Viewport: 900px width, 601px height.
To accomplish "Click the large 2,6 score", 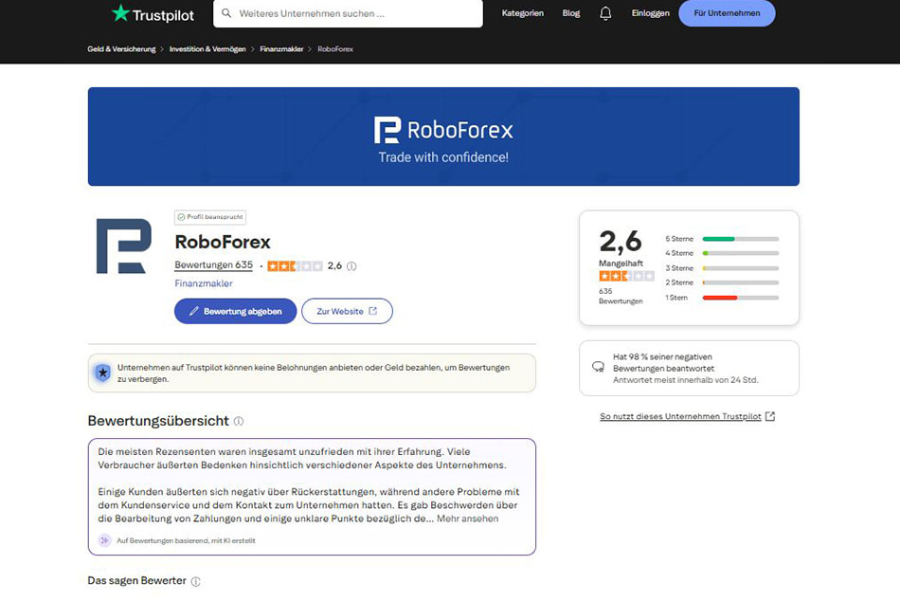I will pyautogui.click(x=621, y=242).
